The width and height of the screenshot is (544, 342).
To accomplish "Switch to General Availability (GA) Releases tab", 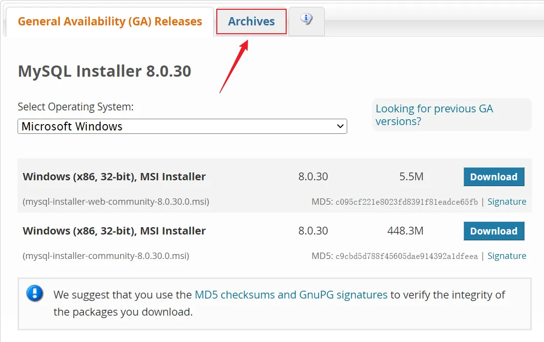I will (x=109, y=21).
